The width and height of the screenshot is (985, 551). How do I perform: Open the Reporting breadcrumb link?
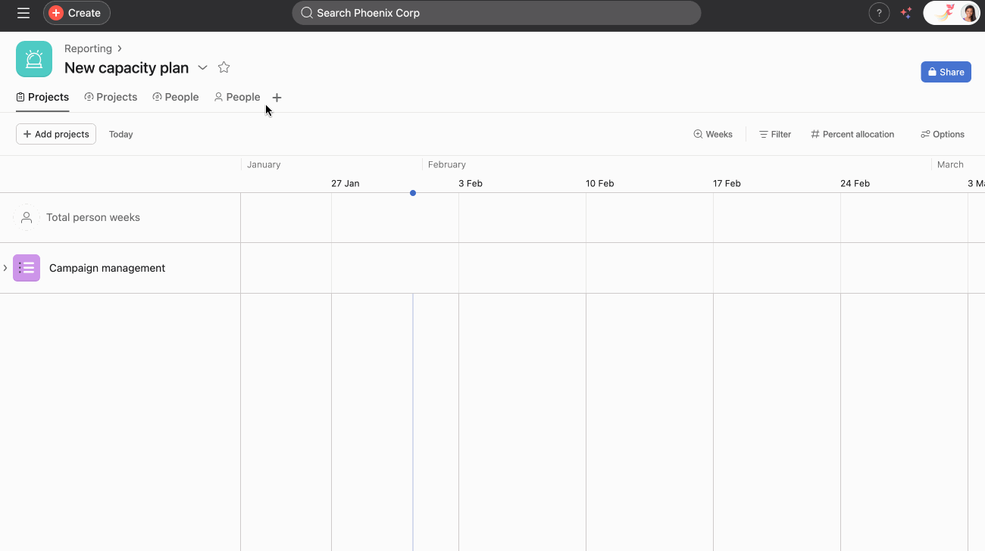point(88,48)
